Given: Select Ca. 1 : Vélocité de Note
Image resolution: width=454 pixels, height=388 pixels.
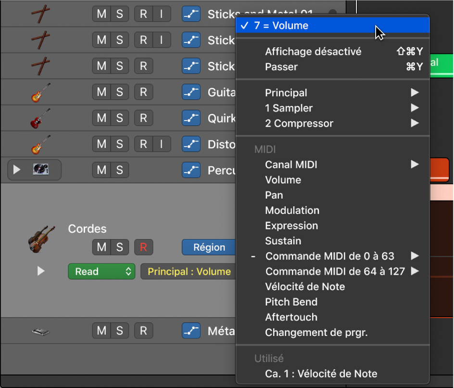Looking at the screenshot, I should (332, 374).
